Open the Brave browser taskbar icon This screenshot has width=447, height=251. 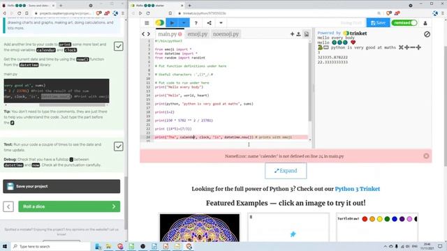[x=189, y=246]
